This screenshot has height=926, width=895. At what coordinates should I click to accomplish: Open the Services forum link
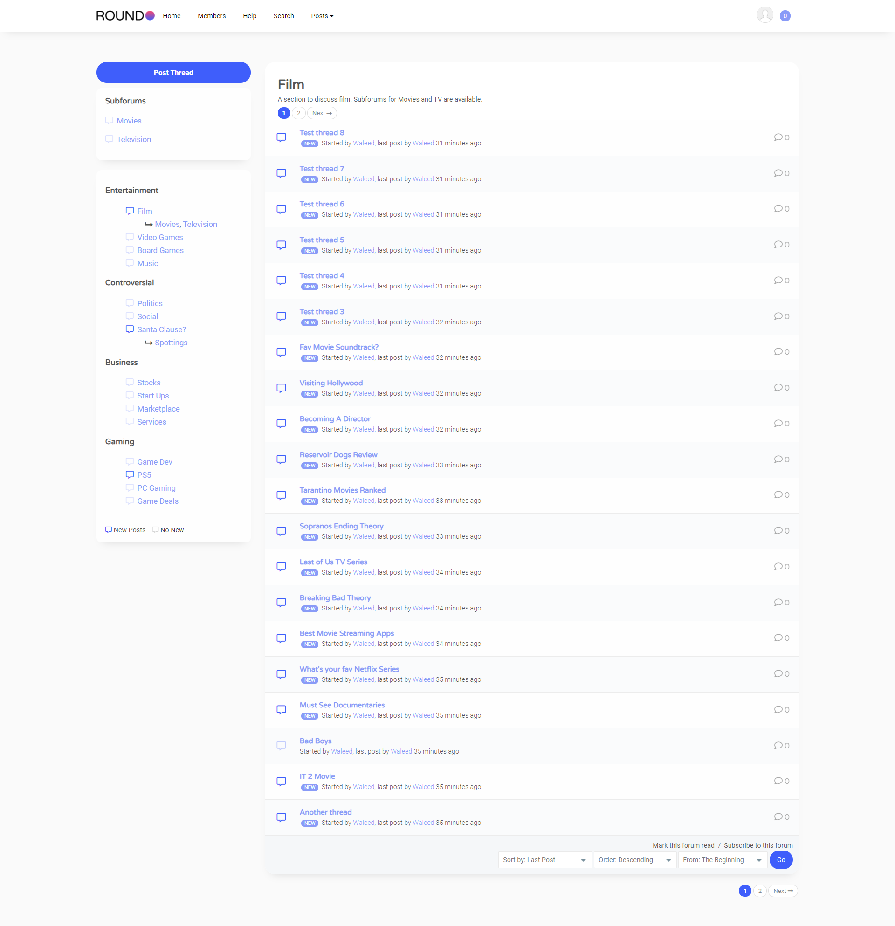[151, 421]
